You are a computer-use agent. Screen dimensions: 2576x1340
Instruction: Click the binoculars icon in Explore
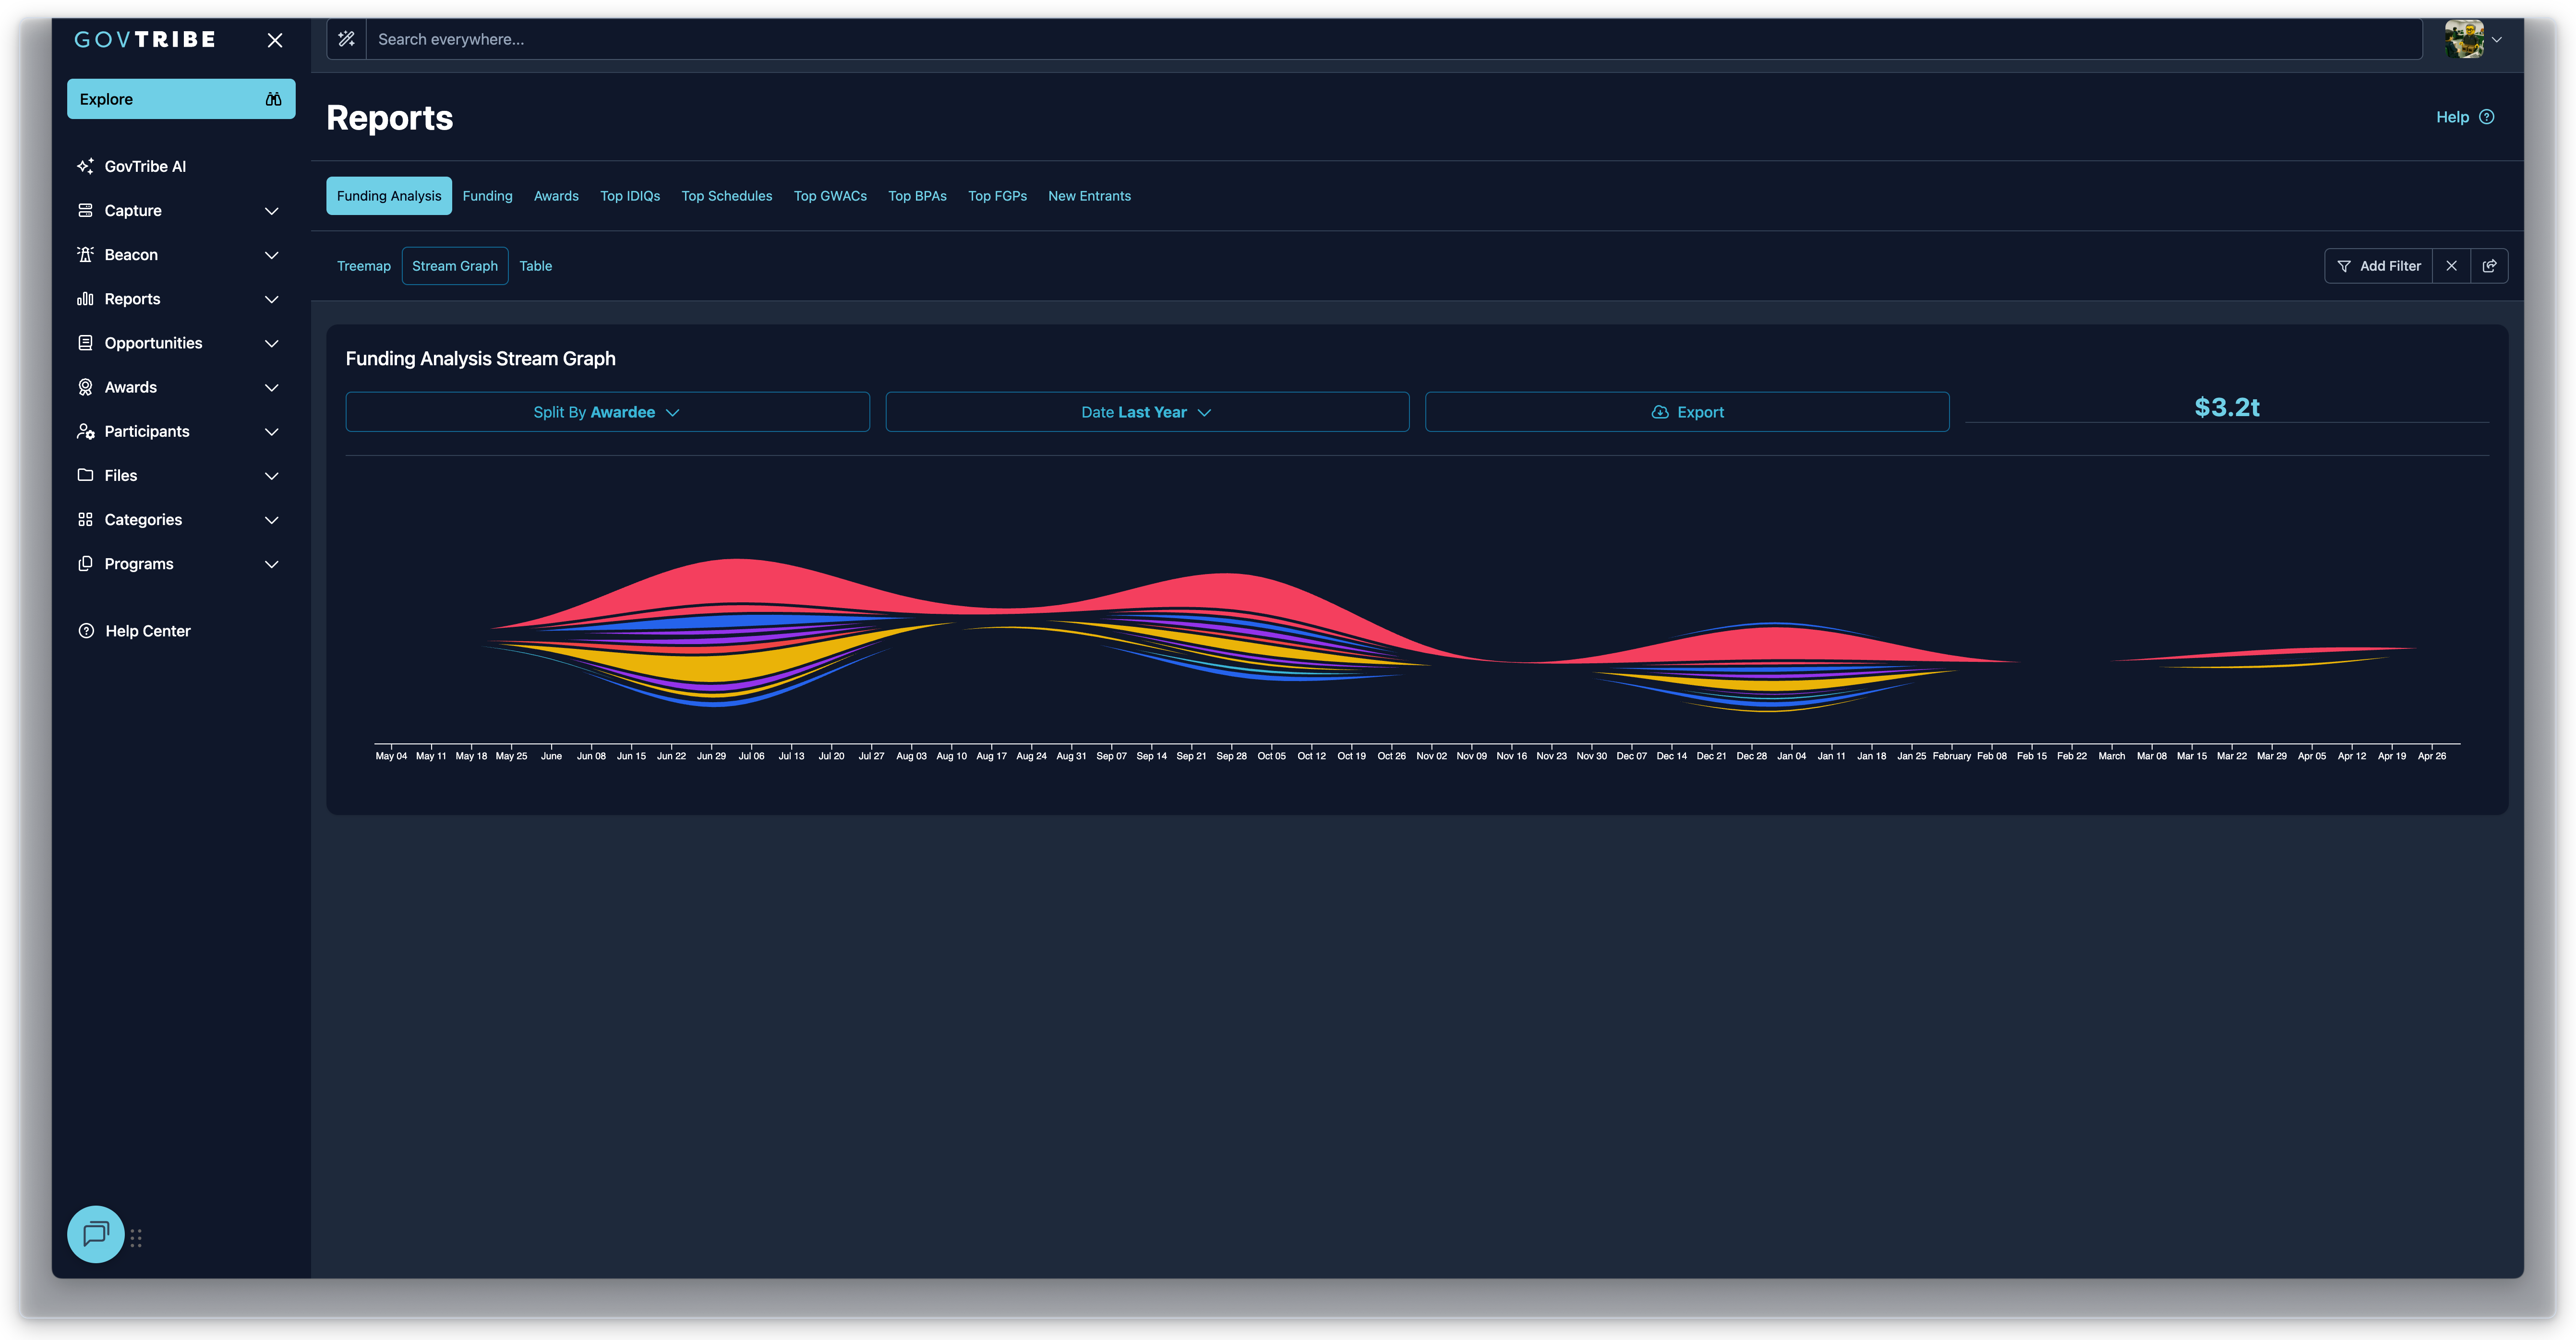tap(273, 99)
